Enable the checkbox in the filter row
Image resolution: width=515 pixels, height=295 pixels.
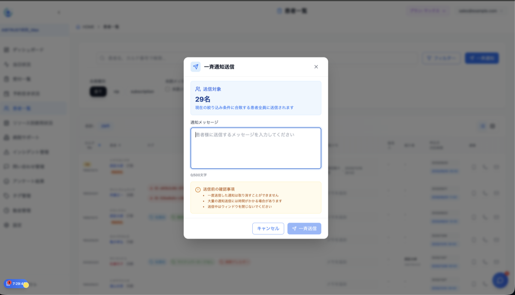click(x=167, y=89)
